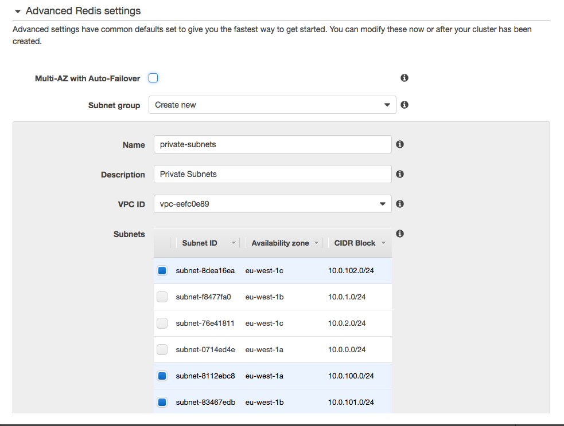Image resolution: width=564 pixels, height=426 pixels.
Task: Click info icon next to Subnets table
Action: point(400,234)
